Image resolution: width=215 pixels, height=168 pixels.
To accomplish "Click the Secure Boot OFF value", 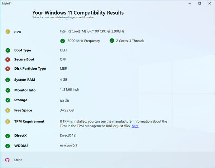I will click(x=63, y=59).
